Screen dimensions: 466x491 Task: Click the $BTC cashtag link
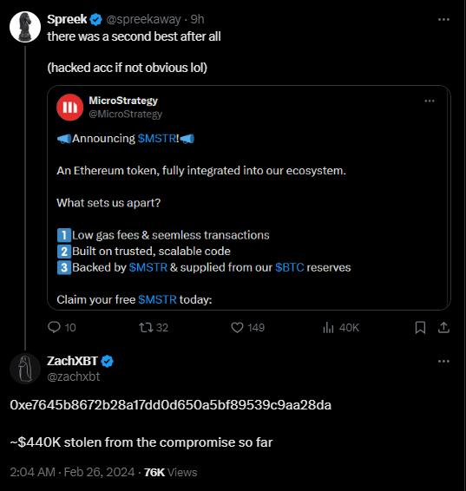pos(290,267)
